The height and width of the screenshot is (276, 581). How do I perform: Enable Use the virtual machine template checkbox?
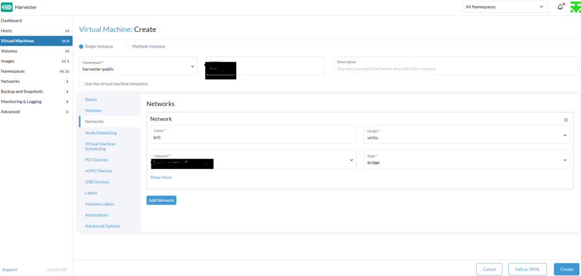pyautogui.click(x=81, y=84)
